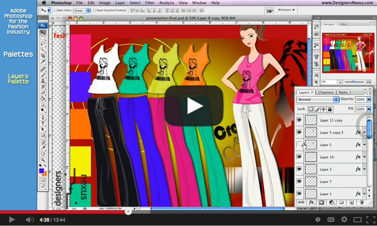Click the video play button in control bar
This screenshot has width=377, height=226.
pos(12,219)
